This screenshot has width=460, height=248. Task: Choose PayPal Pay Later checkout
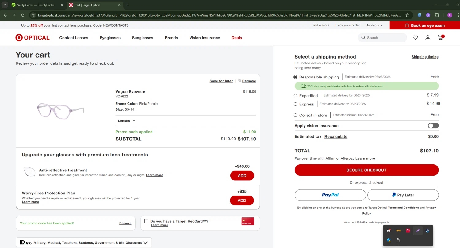click(403, 195)
